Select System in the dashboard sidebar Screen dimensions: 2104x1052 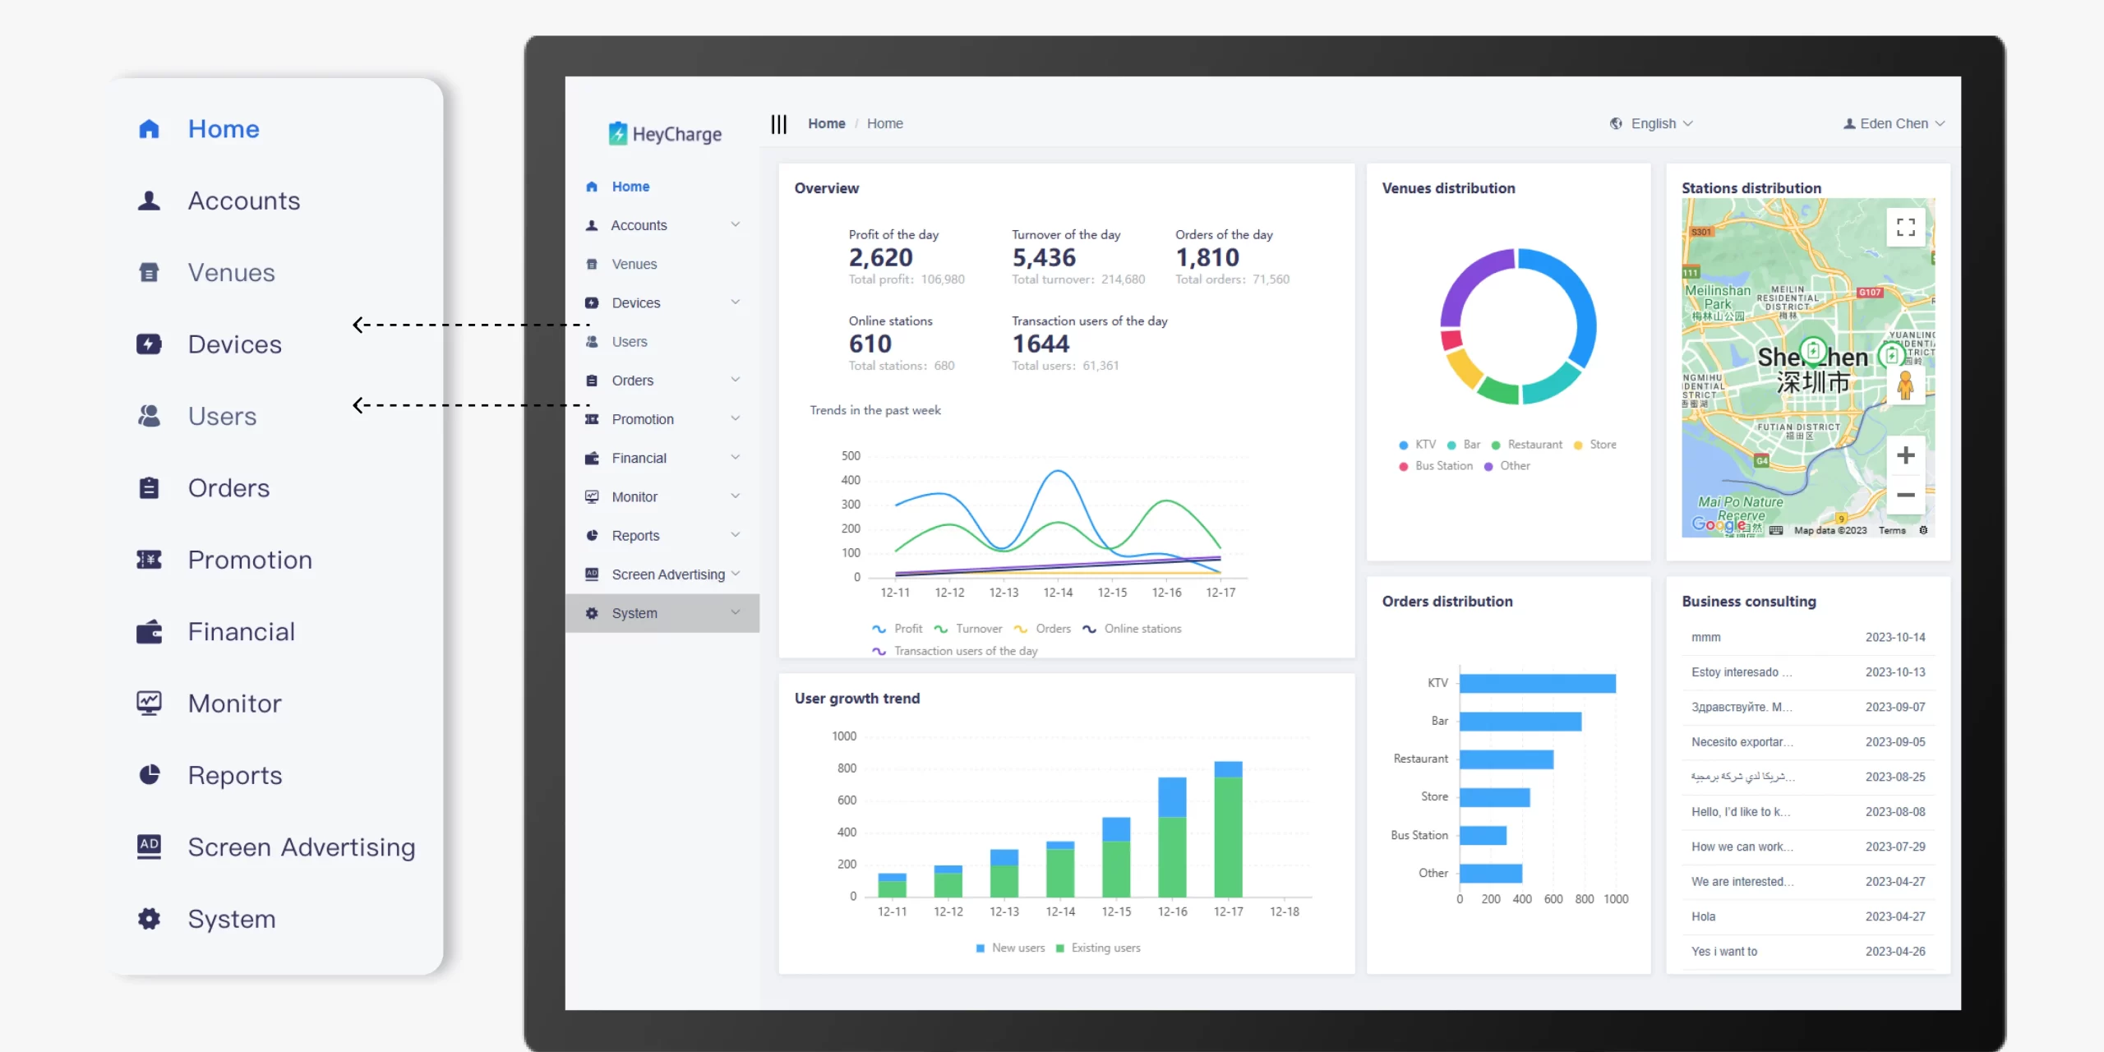point(662,613)
